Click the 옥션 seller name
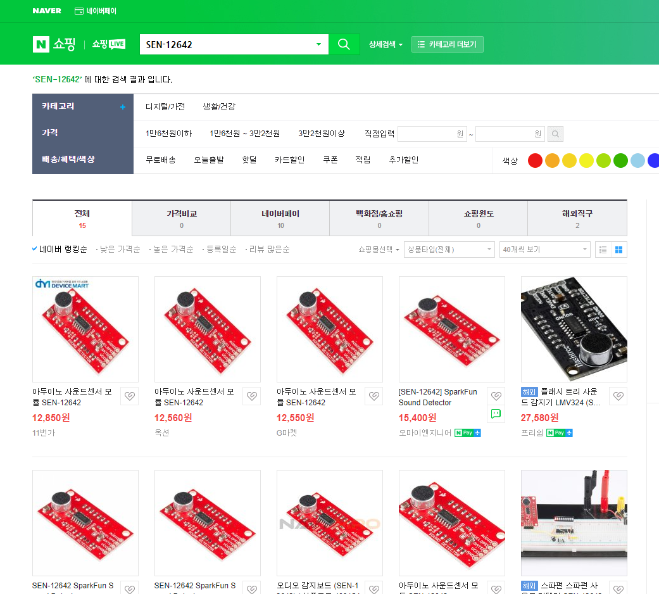 click(x=162, y=433)
